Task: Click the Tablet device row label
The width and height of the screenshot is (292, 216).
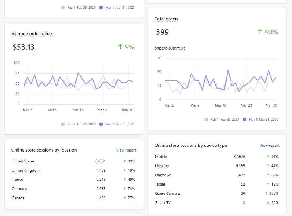Action: (160, 184)
